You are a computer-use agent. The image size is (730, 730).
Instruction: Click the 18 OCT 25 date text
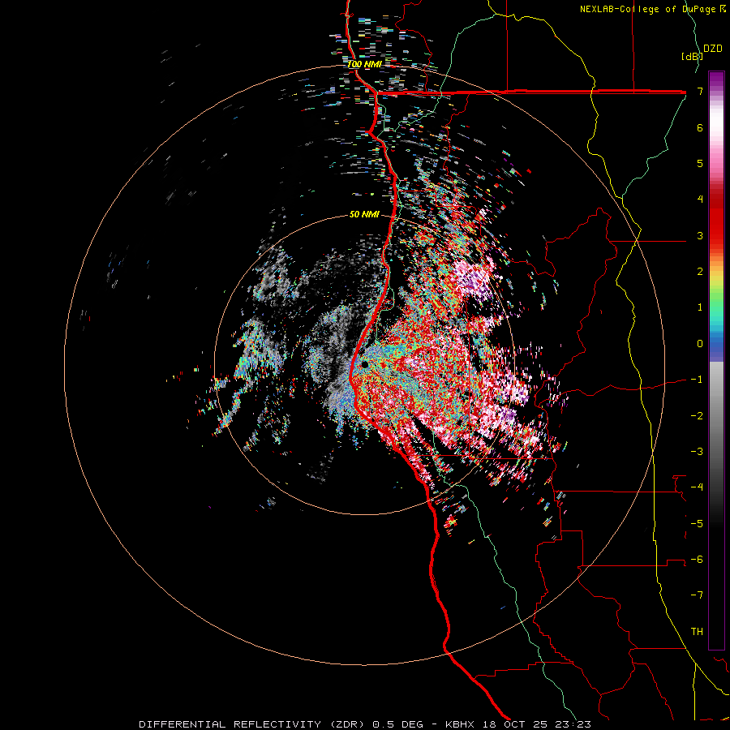point(514,724)
